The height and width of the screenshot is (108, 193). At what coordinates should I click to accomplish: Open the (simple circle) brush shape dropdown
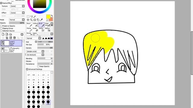click(35, 51)
